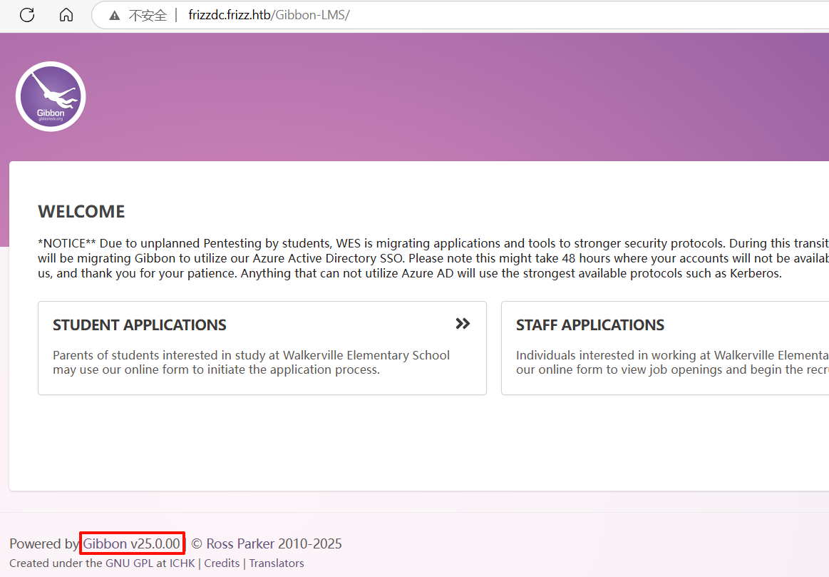Click 'Created under the GNU GPL at' text

(x=88, y=563)
